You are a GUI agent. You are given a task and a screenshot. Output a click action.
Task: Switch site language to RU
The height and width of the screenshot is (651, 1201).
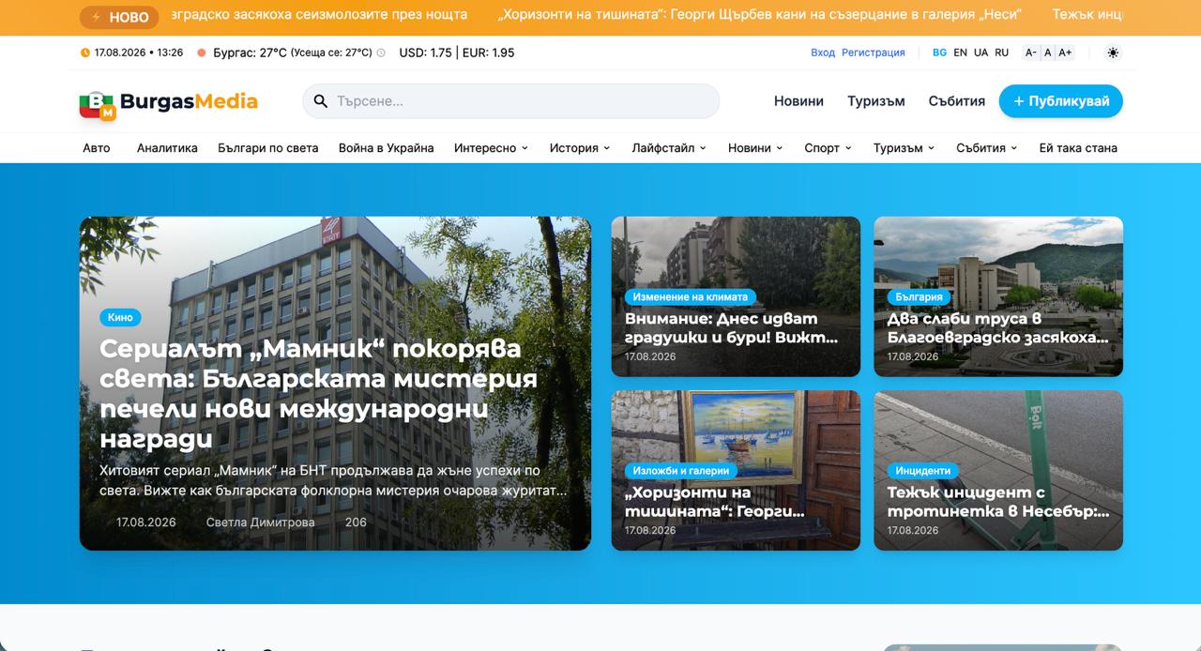point(1002,53)
